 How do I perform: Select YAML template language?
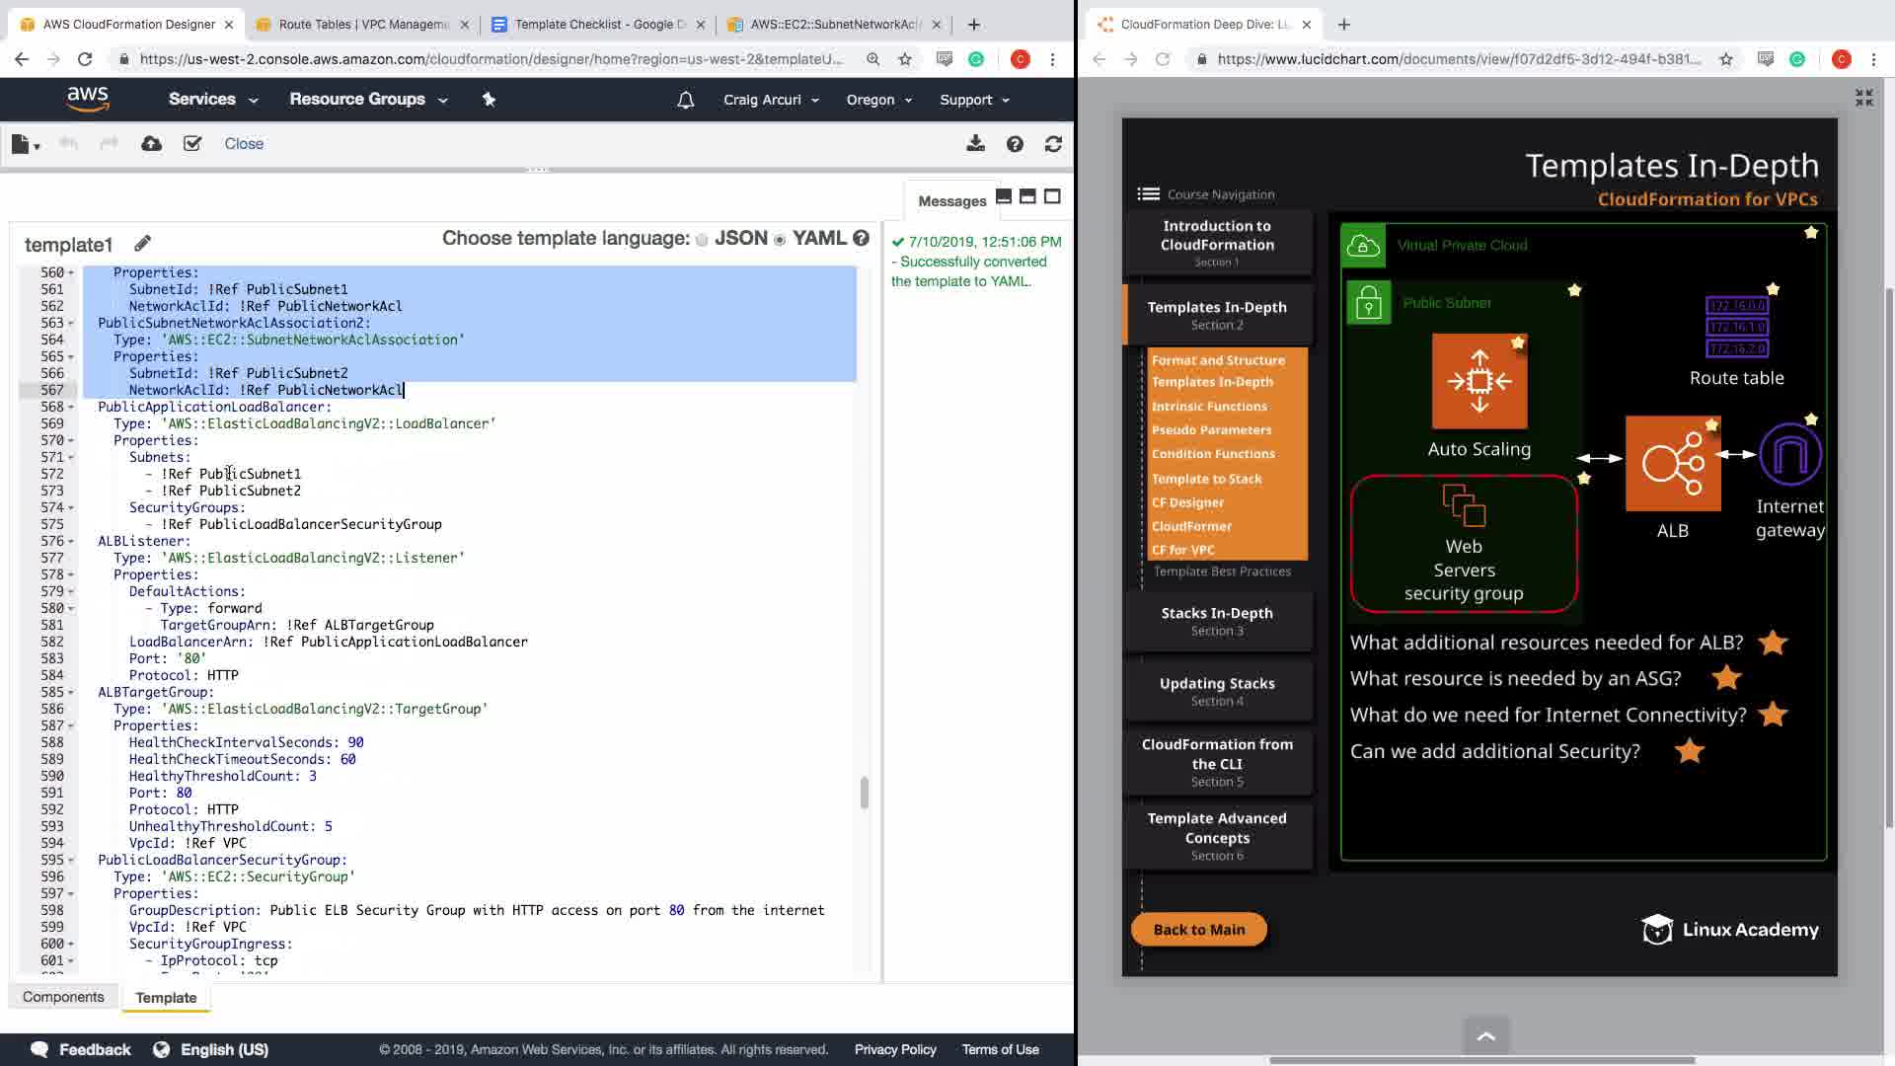[x=780, y=240]
